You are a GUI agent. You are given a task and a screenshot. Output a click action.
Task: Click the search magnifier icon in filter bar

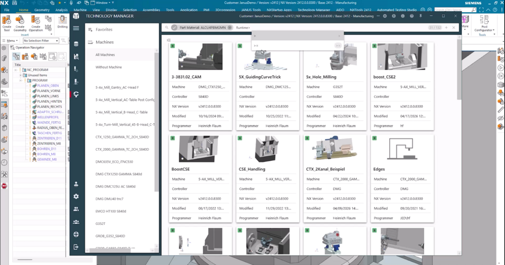tap(167, 28)
